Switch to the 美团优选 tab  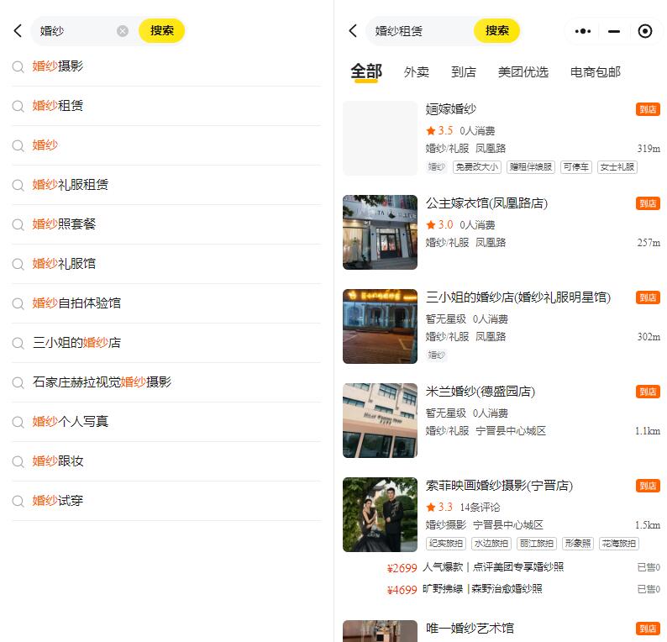[523, 72]
